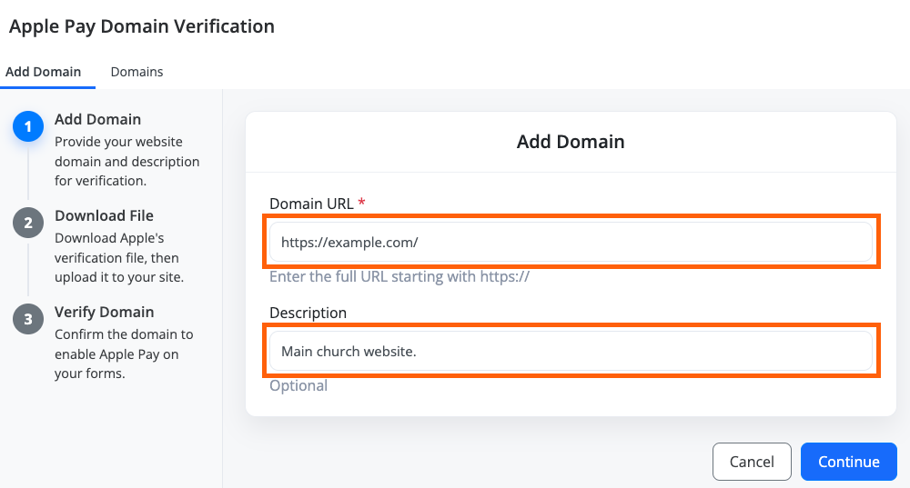Click the Cancel button
910x488 pixels.
(752, 462)
